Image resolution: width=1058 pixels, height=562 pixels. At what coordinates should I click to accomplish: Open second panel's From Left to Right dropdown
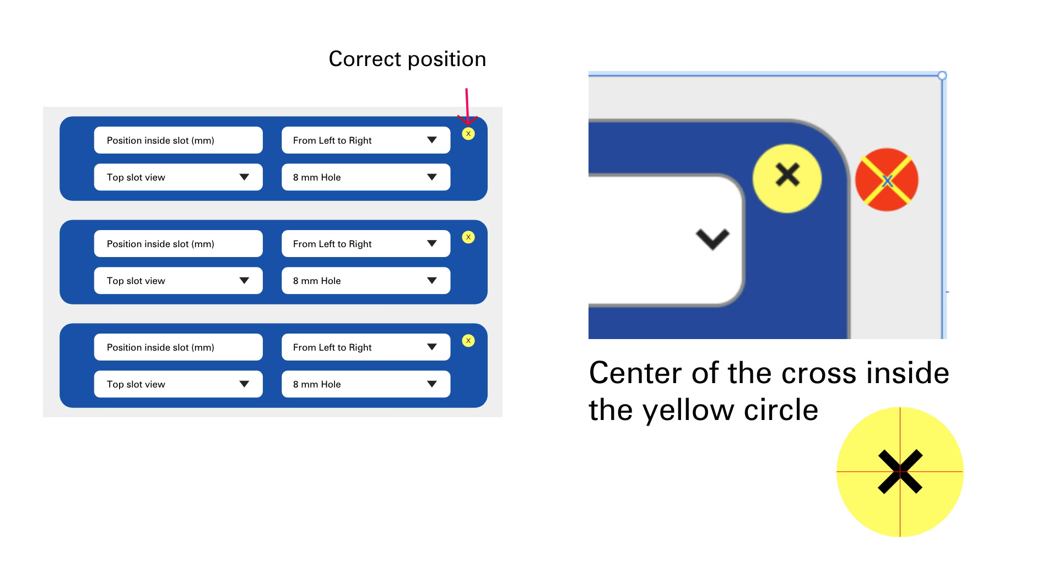coord(366,244)
